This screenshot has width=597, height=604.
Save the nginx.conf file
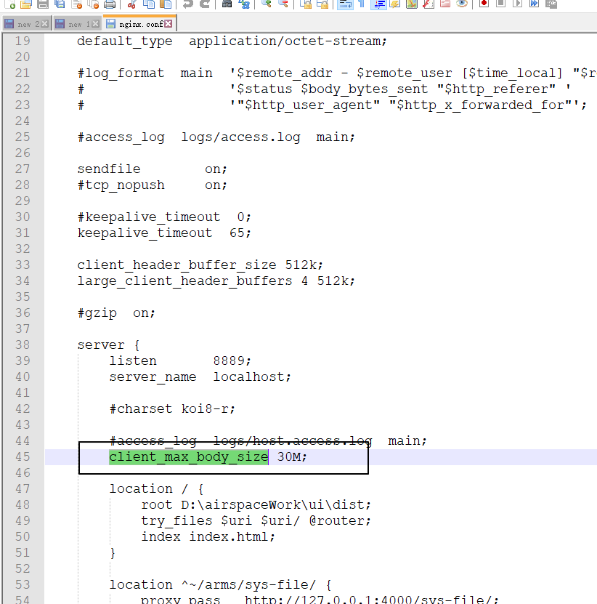pyautogui.click(x=43, y=6)
